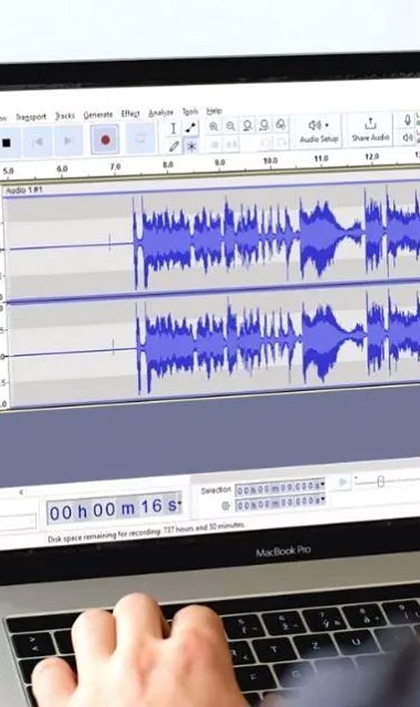
Task: Open the Transport menu
Action: (30, 117)
